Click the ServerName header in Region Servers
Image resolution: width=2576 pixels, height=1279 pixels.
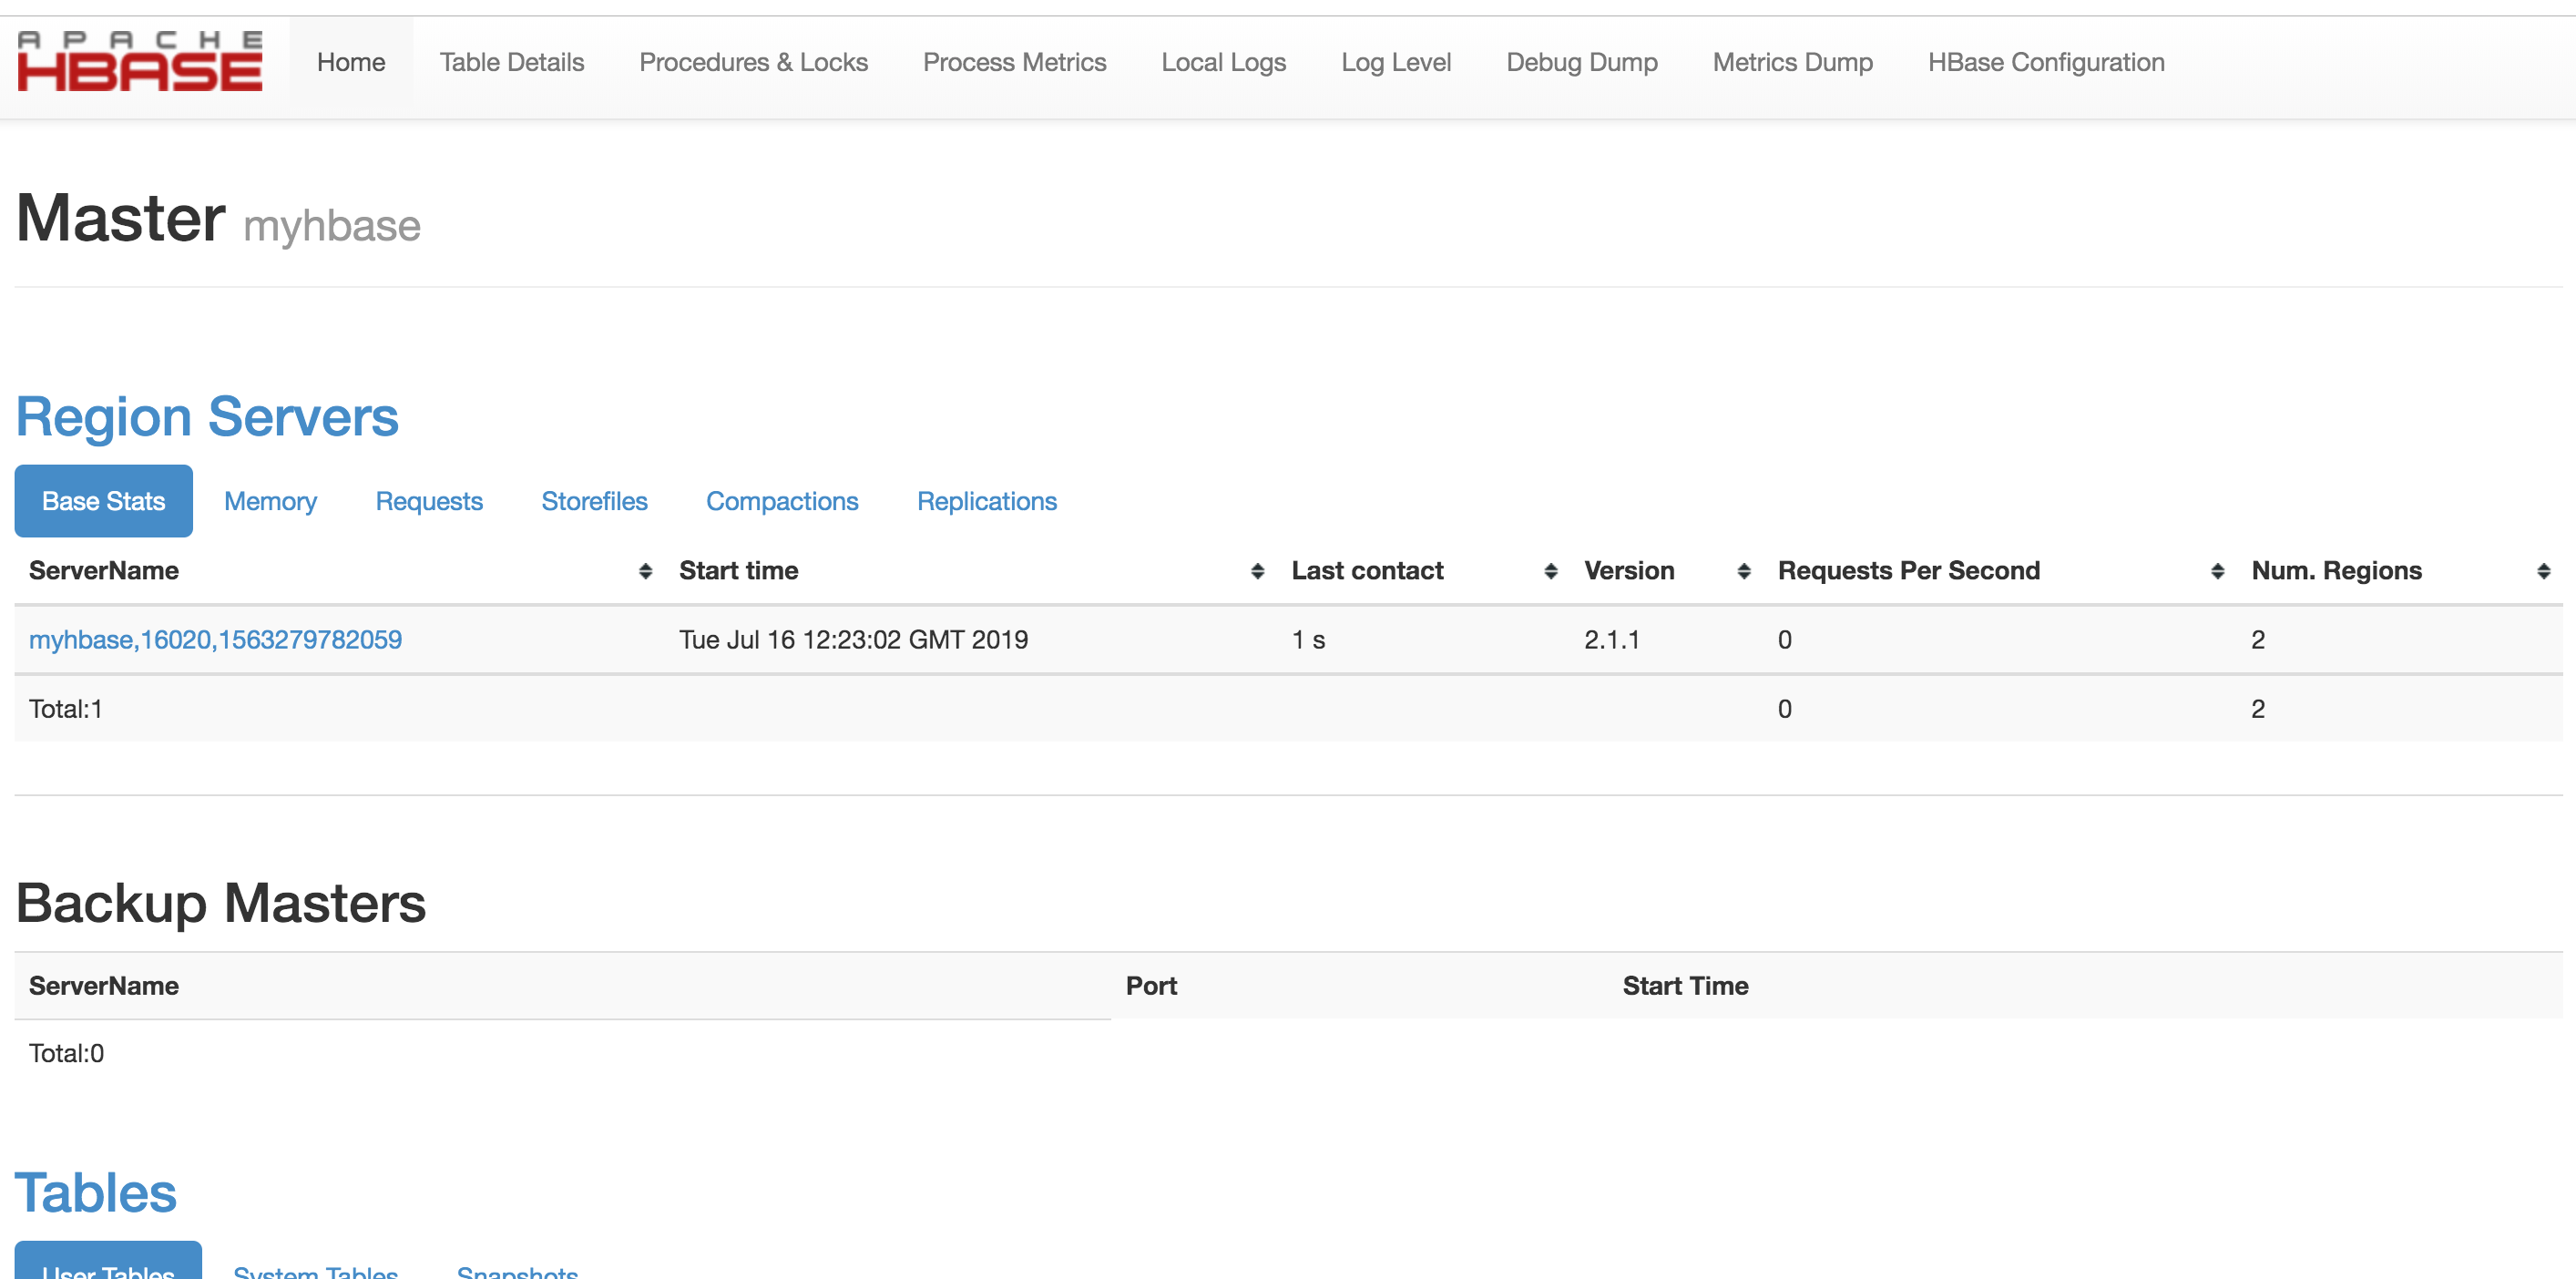tap(104, 571)
